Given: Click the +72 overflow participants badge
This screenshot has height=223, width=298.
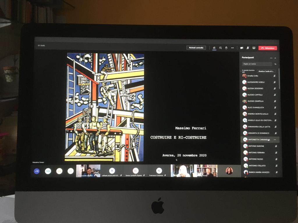Looking at the screenshot, I should coord(37,171).
